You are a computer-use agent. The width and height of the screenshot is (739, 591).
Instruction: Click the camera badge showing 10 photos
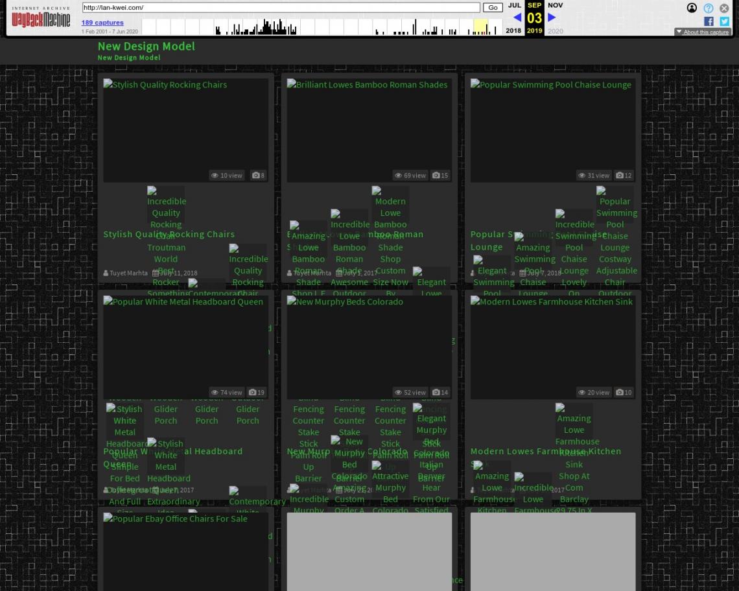point(624,392)
